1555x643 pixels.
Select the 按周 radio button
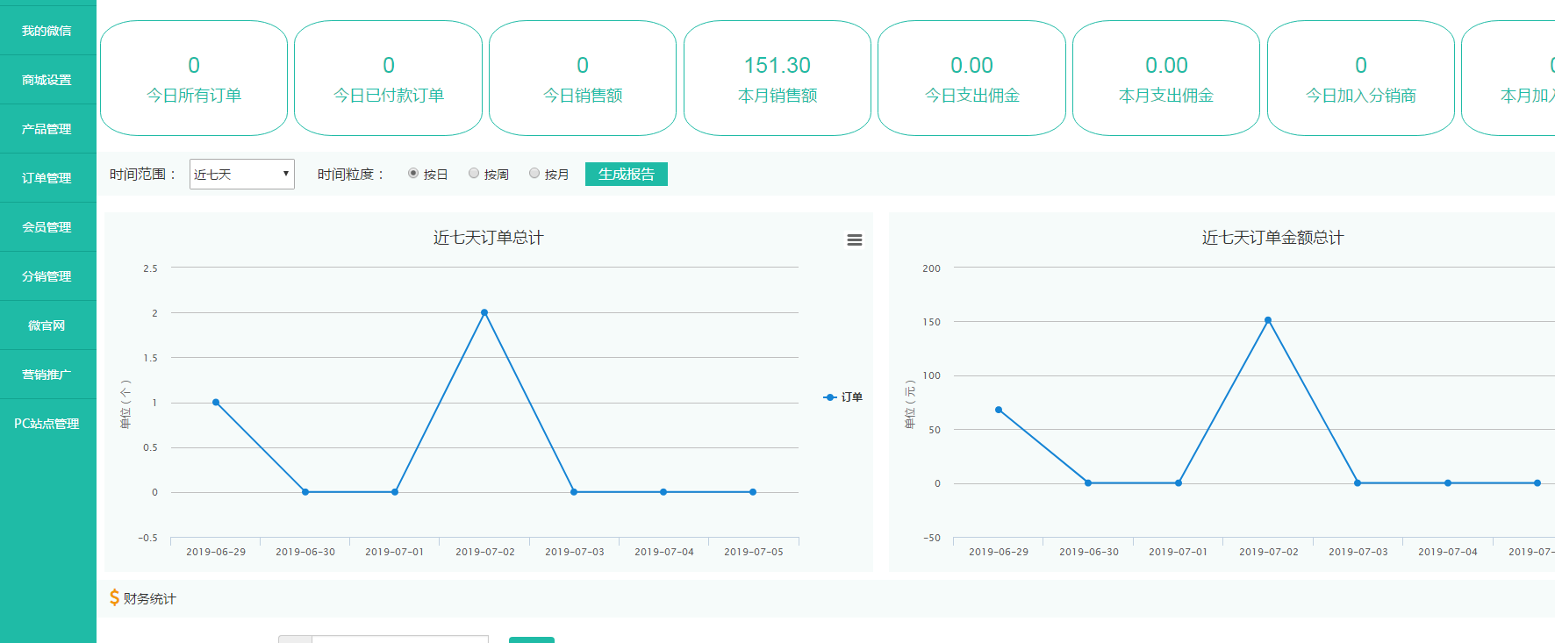(474, 174)
